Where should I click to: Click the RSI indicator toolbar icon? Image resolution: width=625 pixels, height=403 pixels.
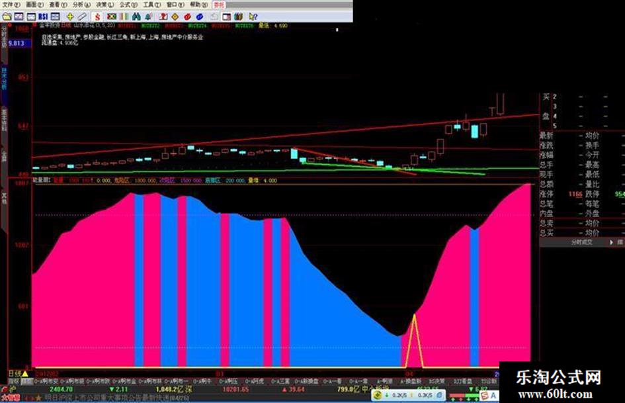point(42,15)
